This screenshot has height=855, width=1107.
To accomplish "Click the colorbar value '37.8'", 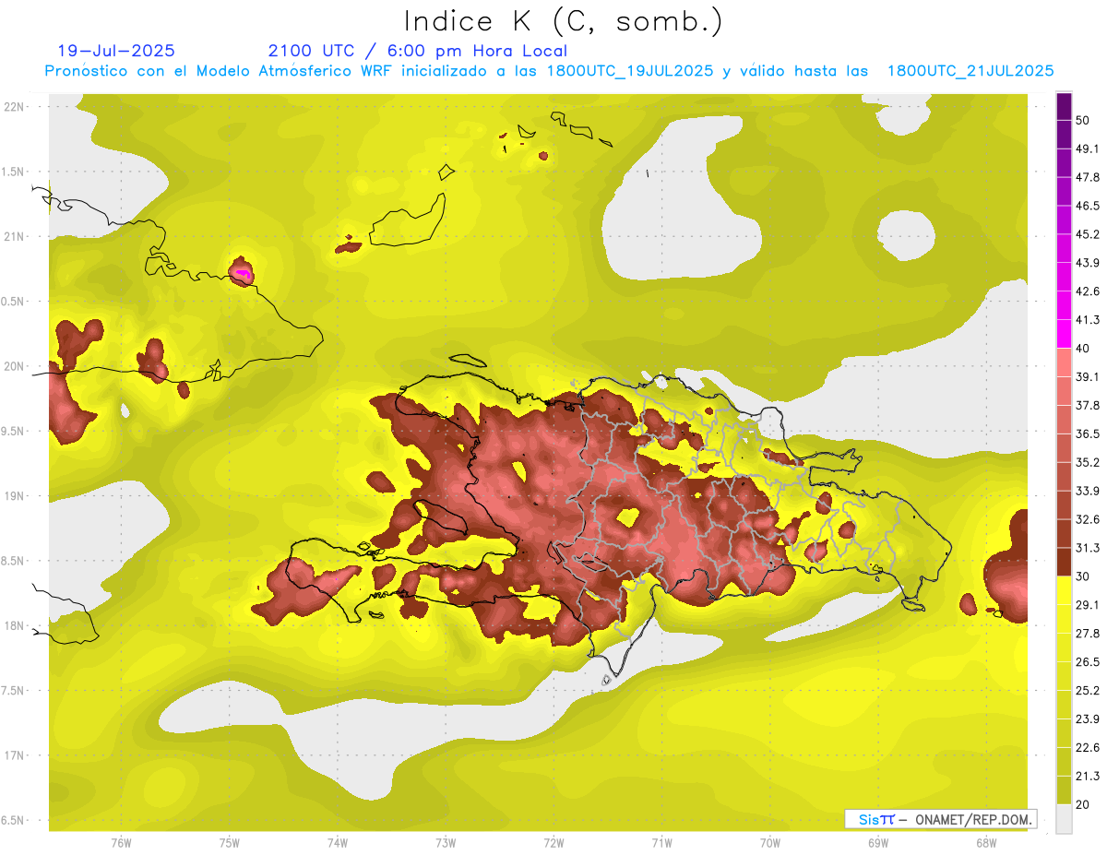I will point(1088,406).
